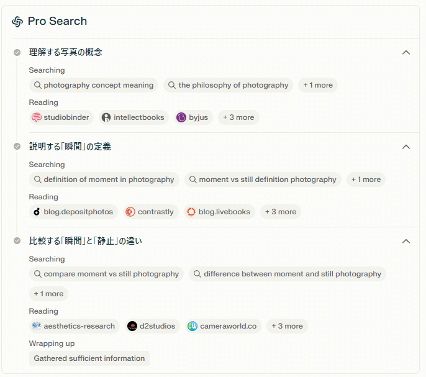Viewport: 426px width, 377px height.
Task: Show +3 more sources after byjus
Action: (238, 117)
